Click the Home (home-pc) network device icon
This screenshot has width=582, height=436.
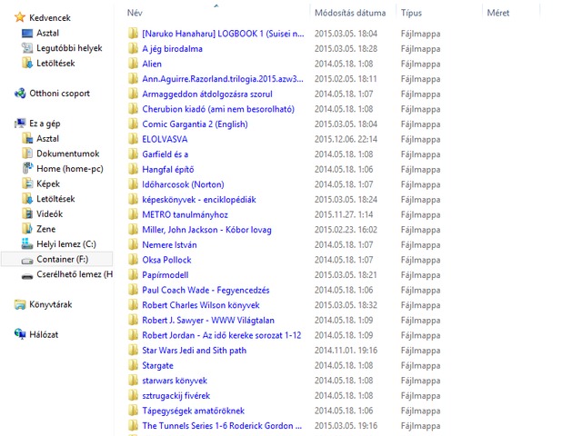(27, 168)
